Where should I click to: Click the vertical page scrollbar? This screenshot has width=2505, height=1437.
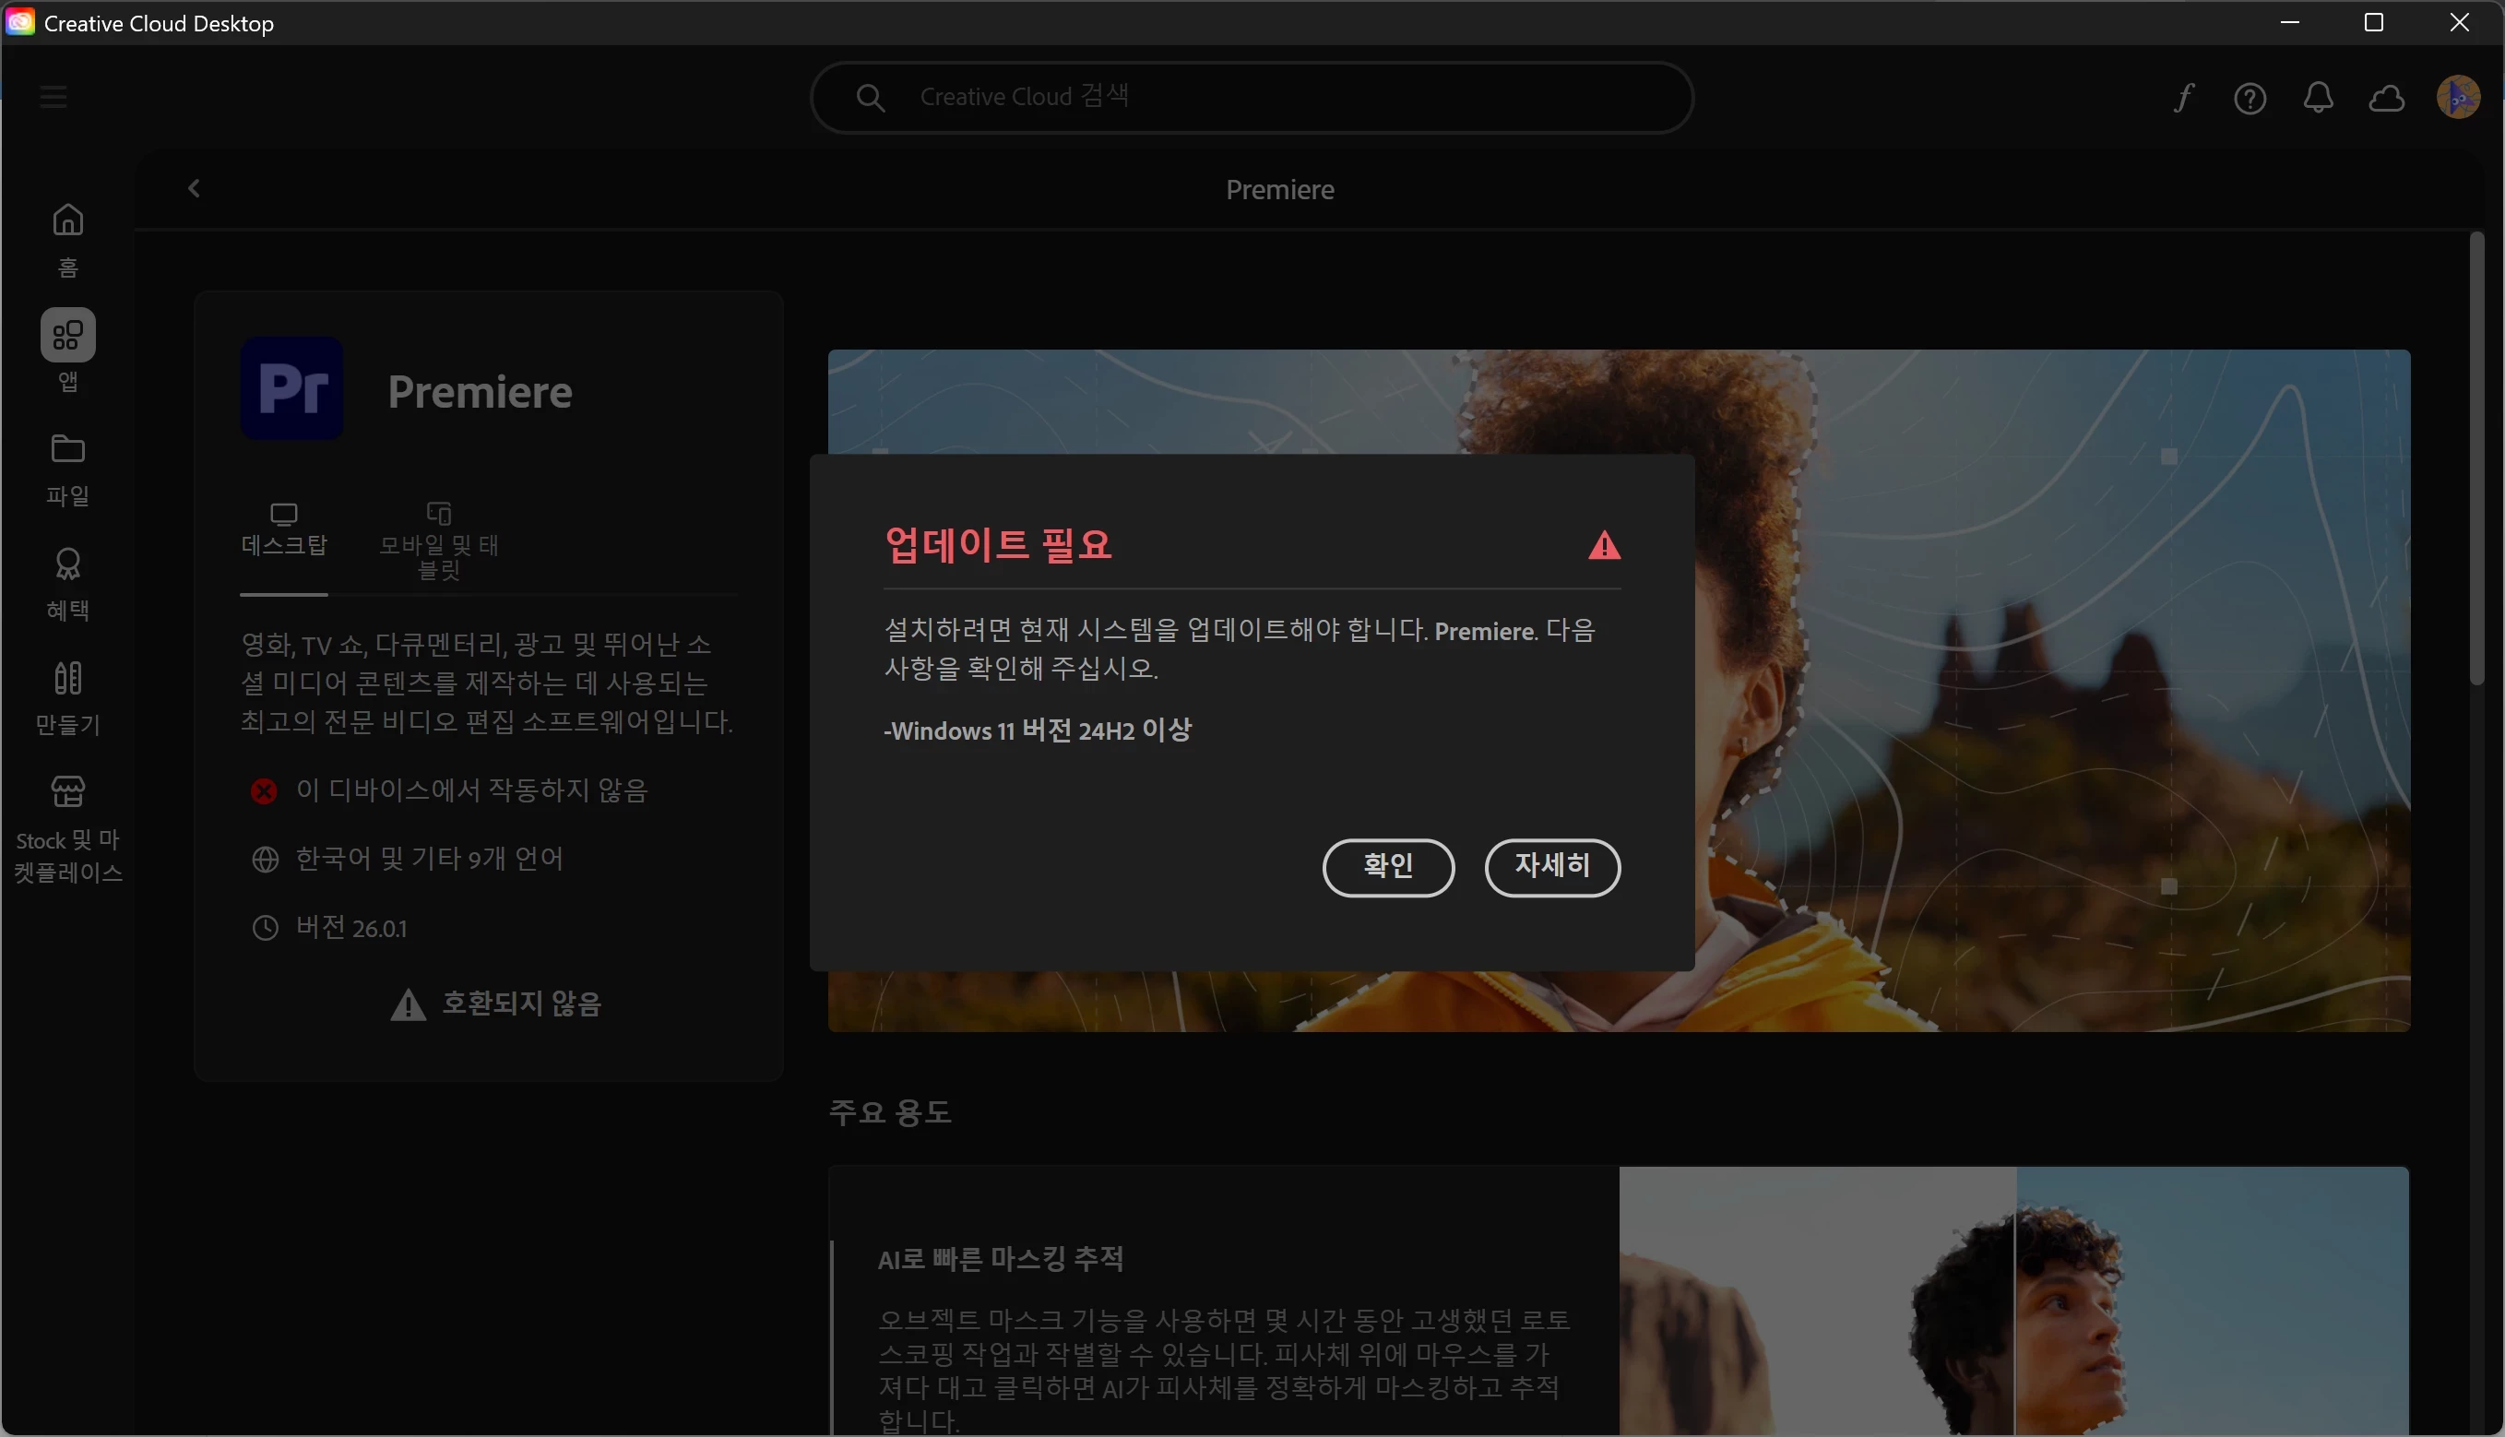pyautogui.click(x=2476, y=459)
